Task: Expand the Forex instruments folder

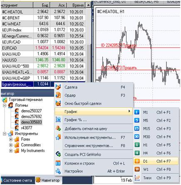Action: (11, 139)
